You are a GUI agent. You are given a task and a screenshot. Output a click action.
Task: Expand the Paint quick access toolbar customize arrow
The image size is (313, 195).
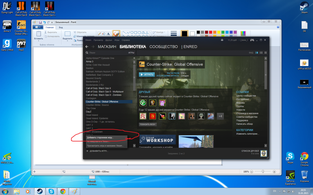[x=52, y=22]
